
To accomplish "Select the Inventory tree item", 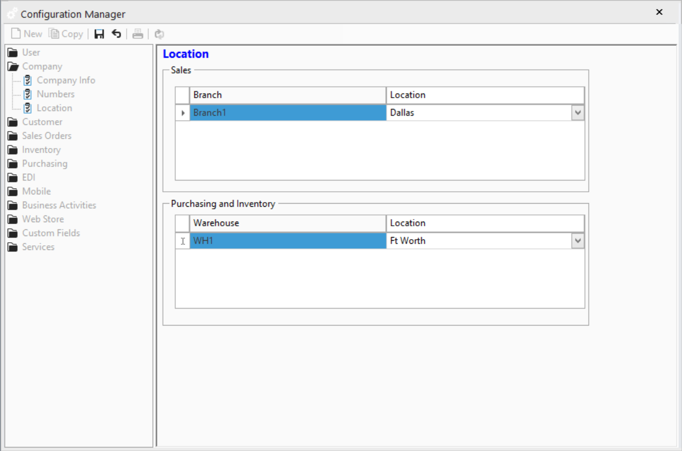I will pyautogui.click(x=41, y=150).
